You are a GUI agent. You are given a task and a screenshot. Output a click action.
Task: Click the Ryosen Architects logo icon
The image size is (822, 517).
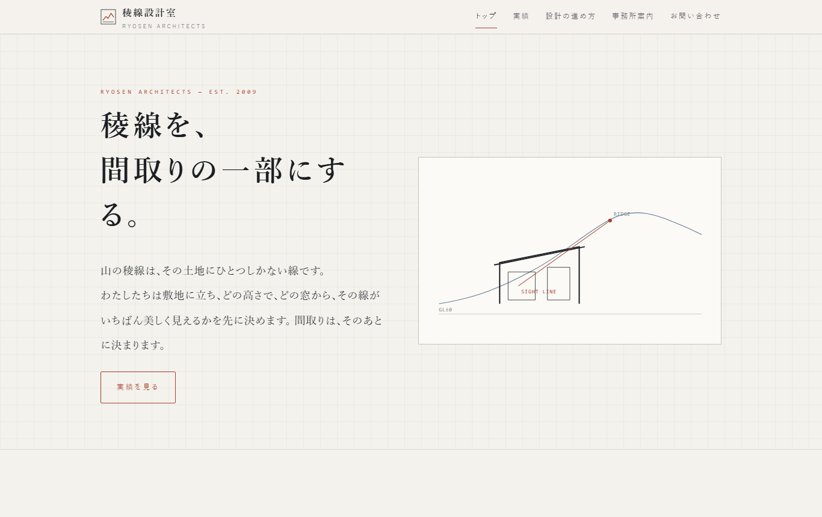pyautogui.click(x=108, y=17)
